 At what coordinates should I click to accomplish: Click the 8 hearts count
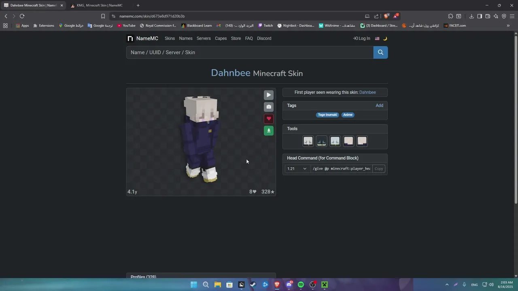point(253,192)
